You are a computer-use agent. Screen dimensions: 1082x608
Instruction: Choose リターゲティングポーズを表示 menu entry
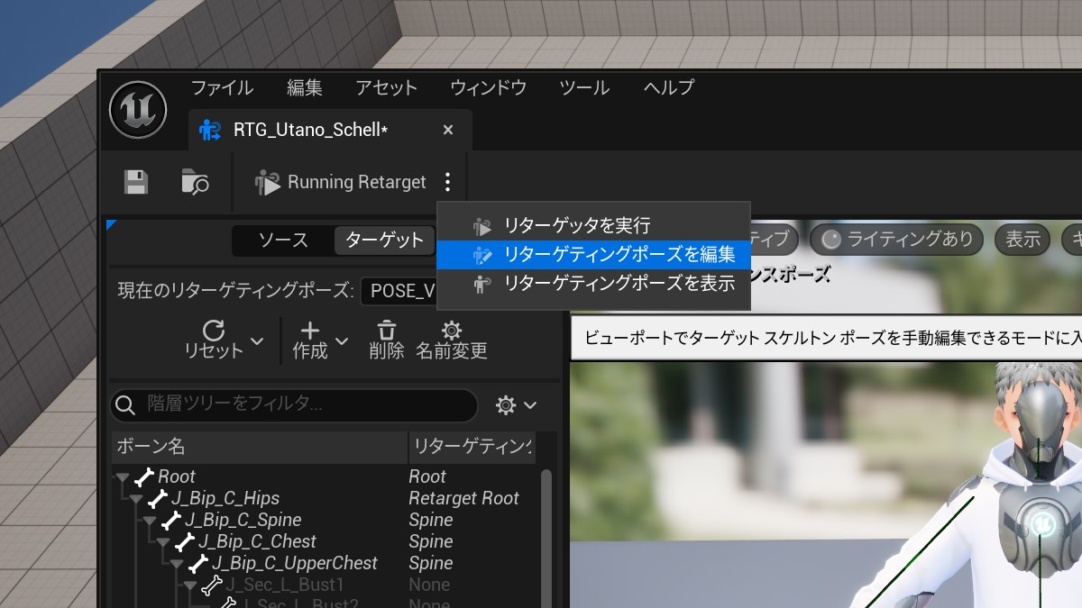coord(593,284)
